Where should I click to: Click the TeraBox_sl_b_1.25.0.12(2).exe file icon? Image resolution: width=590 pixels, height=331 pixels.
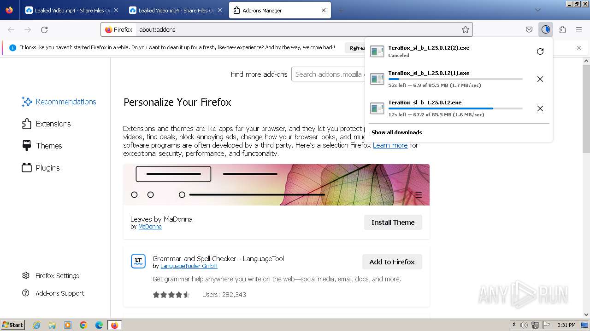click(377, 51)
